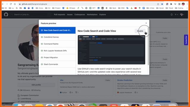
Task: Open Pull requests in GitHub header
Action: [x=59, y=15]
